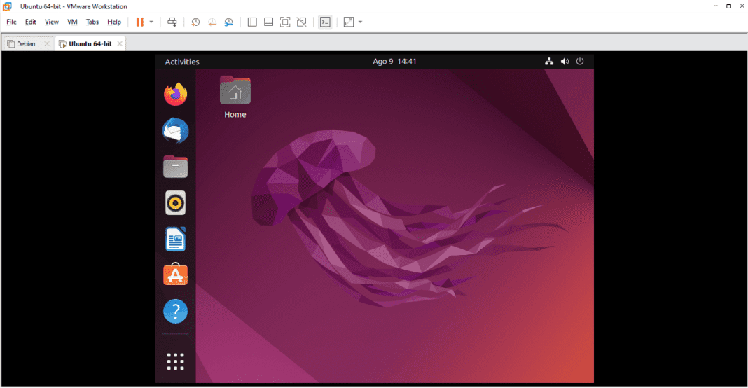Click the Activities button in Ubuntu
The image size is (748, 388).
click(x=182, y=62)
